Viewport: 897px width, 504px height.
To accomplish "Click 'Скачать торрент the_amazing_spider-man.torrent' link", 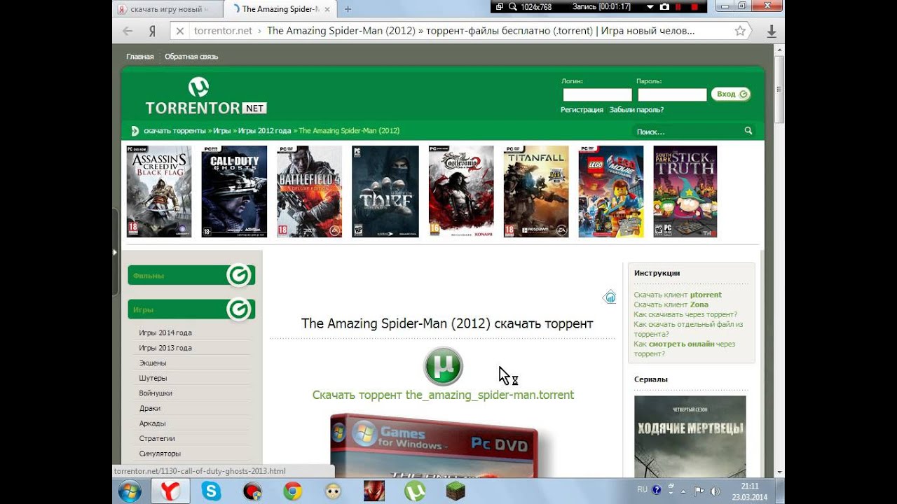I will [443, 395].
